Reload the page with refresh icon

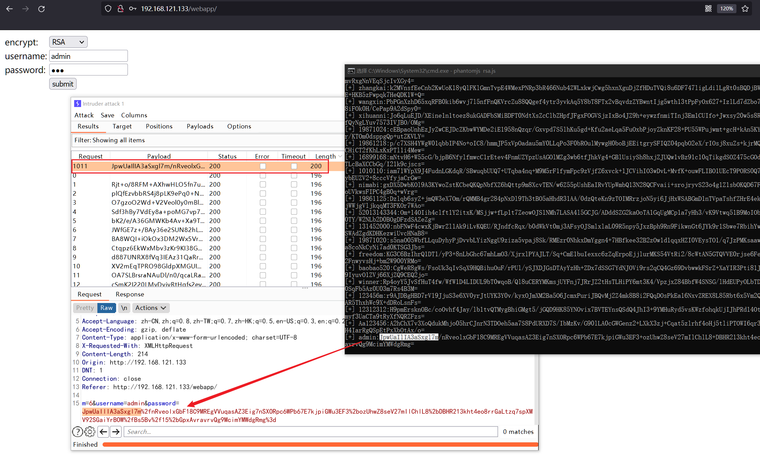(x=41, y=9)
